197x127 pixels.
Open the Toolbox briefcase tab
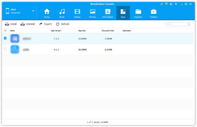[x=154, y=13]
